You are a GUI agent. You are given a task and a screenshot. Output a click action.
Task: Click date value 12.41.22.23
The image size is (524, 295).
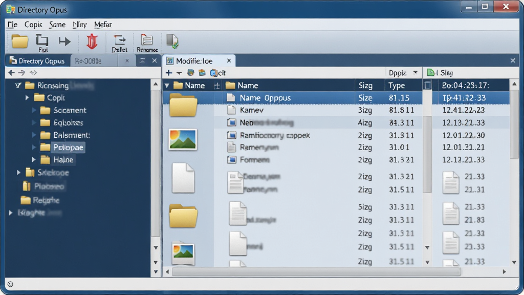pyautogui.click(x=464, y=110)
